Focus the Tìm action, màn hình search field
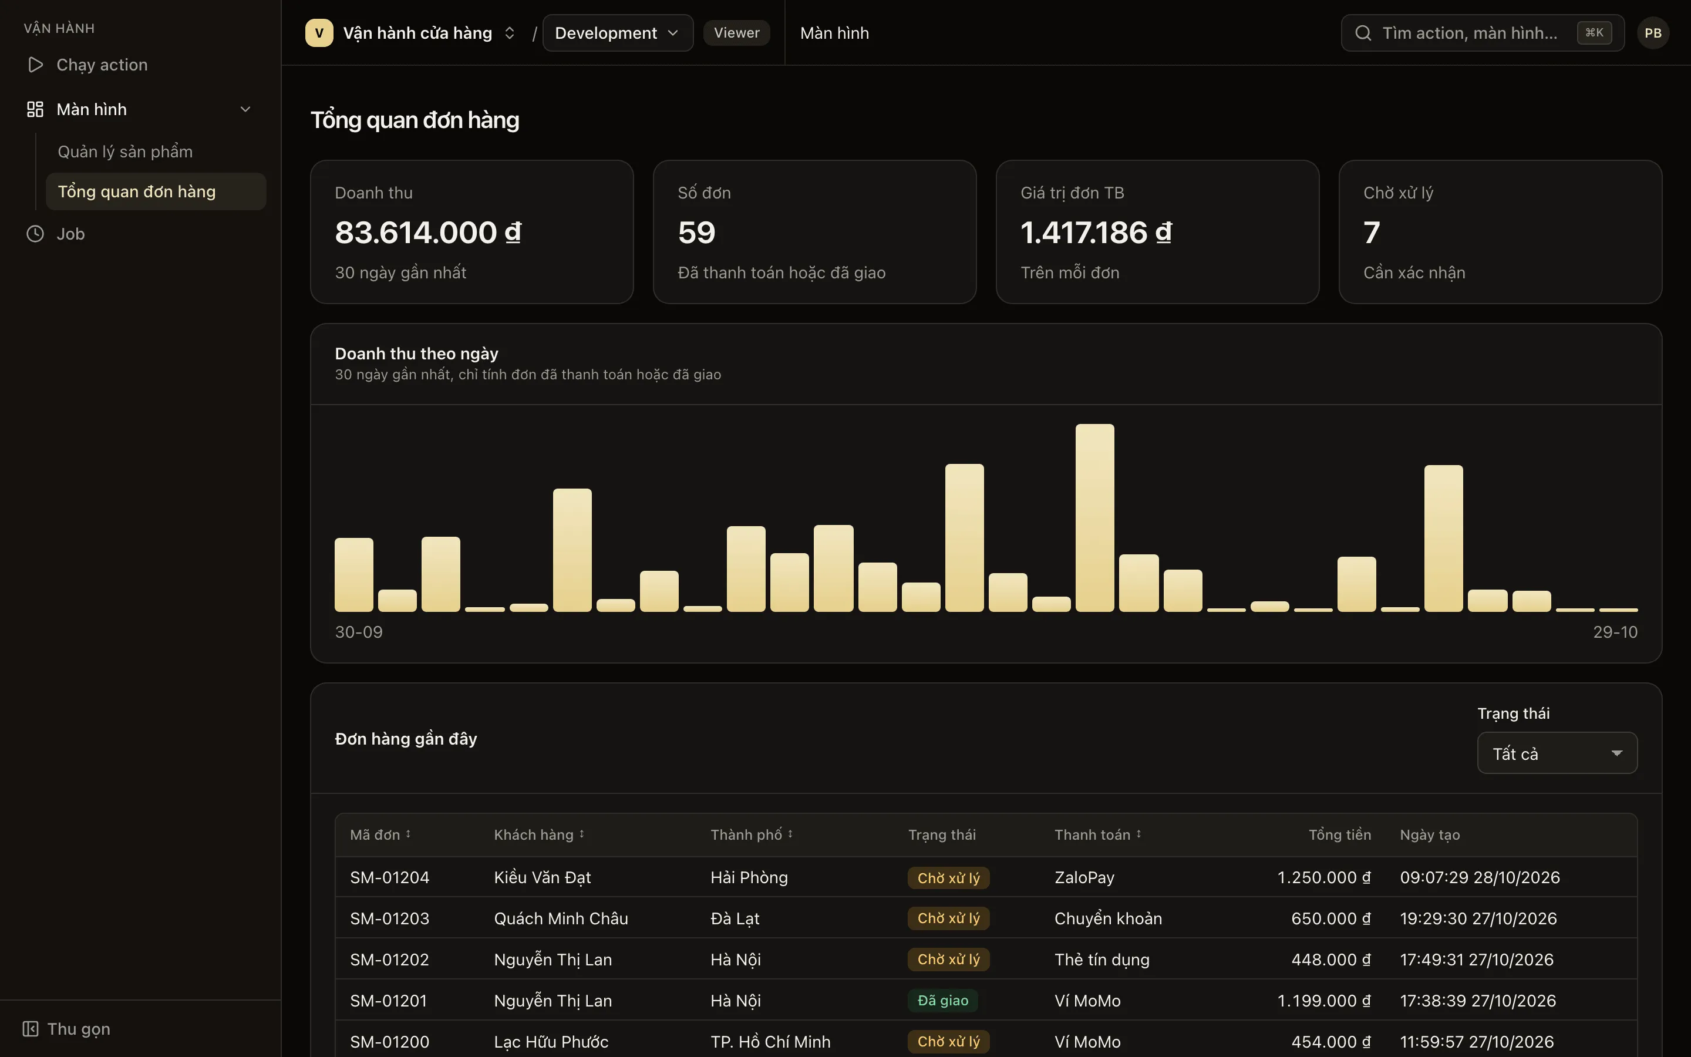The width and height of the screenshot is (1691, 1057). click(x=1482, y=33)
